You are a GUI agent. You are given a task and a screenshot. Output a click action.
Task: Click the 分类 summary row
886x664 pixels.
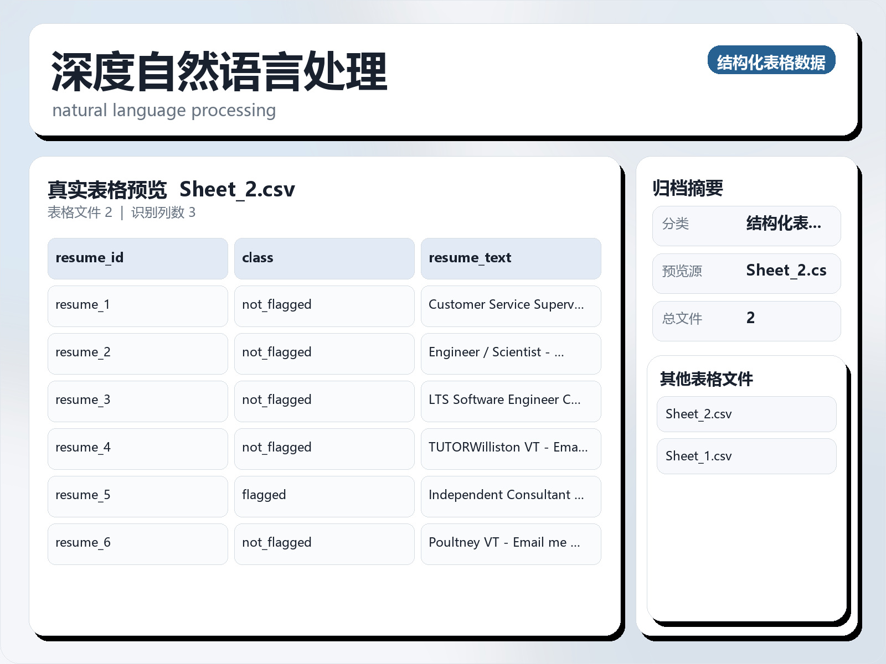point(746,225)
